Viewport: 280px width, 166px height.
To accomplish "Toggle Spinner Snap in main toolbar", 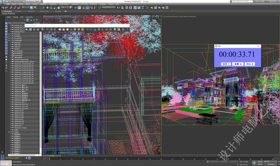I will [x=95, y=8].
